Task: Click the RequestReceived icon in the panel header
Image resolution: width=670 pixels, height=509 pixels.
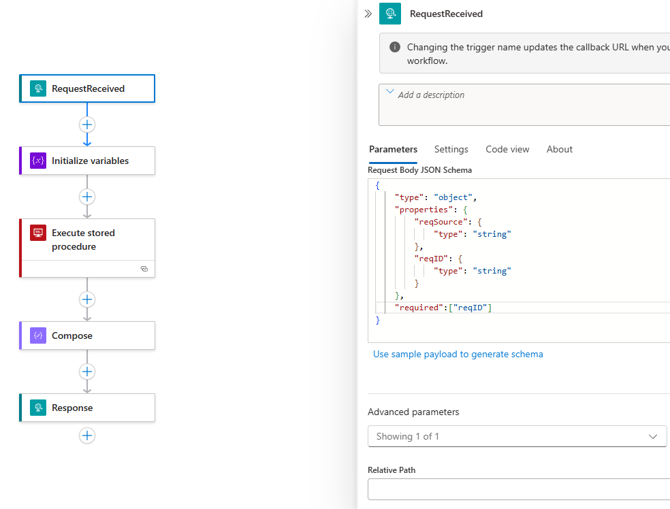Action: (x=390, y=14)
